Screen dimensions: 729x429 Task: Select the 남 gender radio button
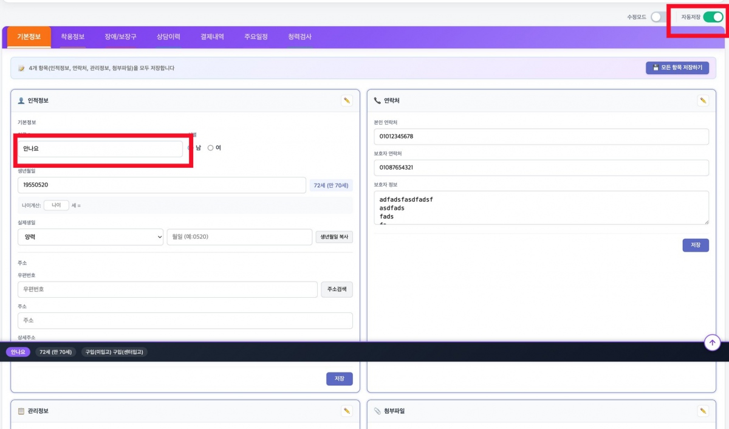click(191, 148)
